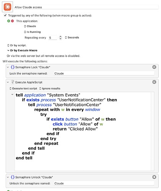
Task: Click the Execute AppleScript script icon
Action: tap(13, 82)
